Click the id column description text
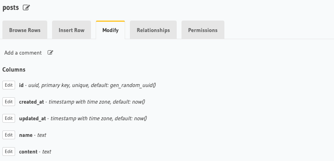Screen dimensions: 334x161 tap(92, 85)
